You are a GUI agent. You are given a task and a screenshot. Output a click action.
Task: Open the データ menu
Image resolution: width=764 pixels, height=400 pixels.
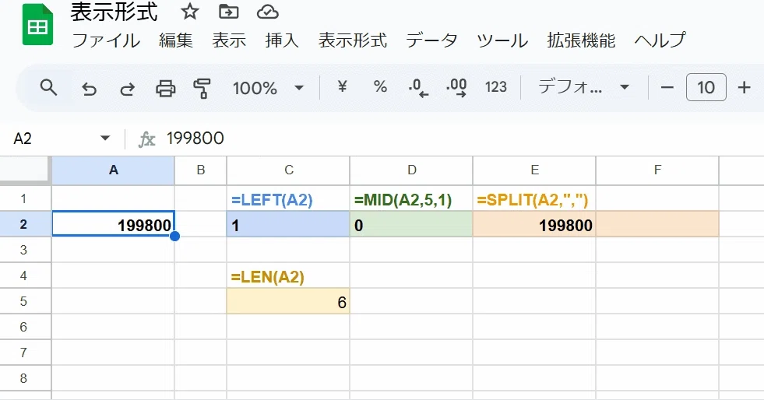point(431,40)
